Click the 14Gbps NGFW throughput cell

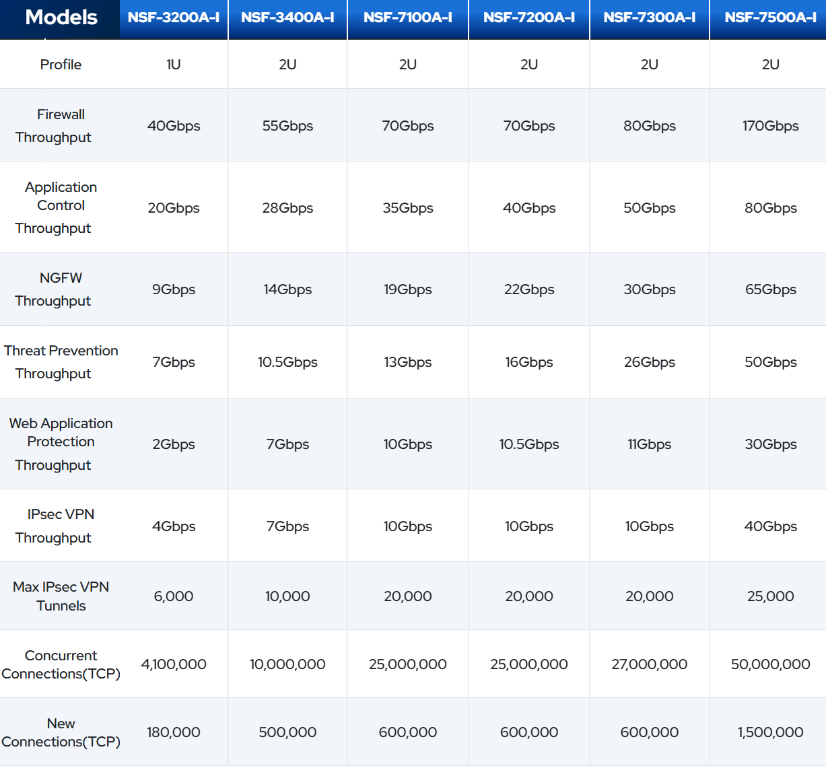coord(287,289)
